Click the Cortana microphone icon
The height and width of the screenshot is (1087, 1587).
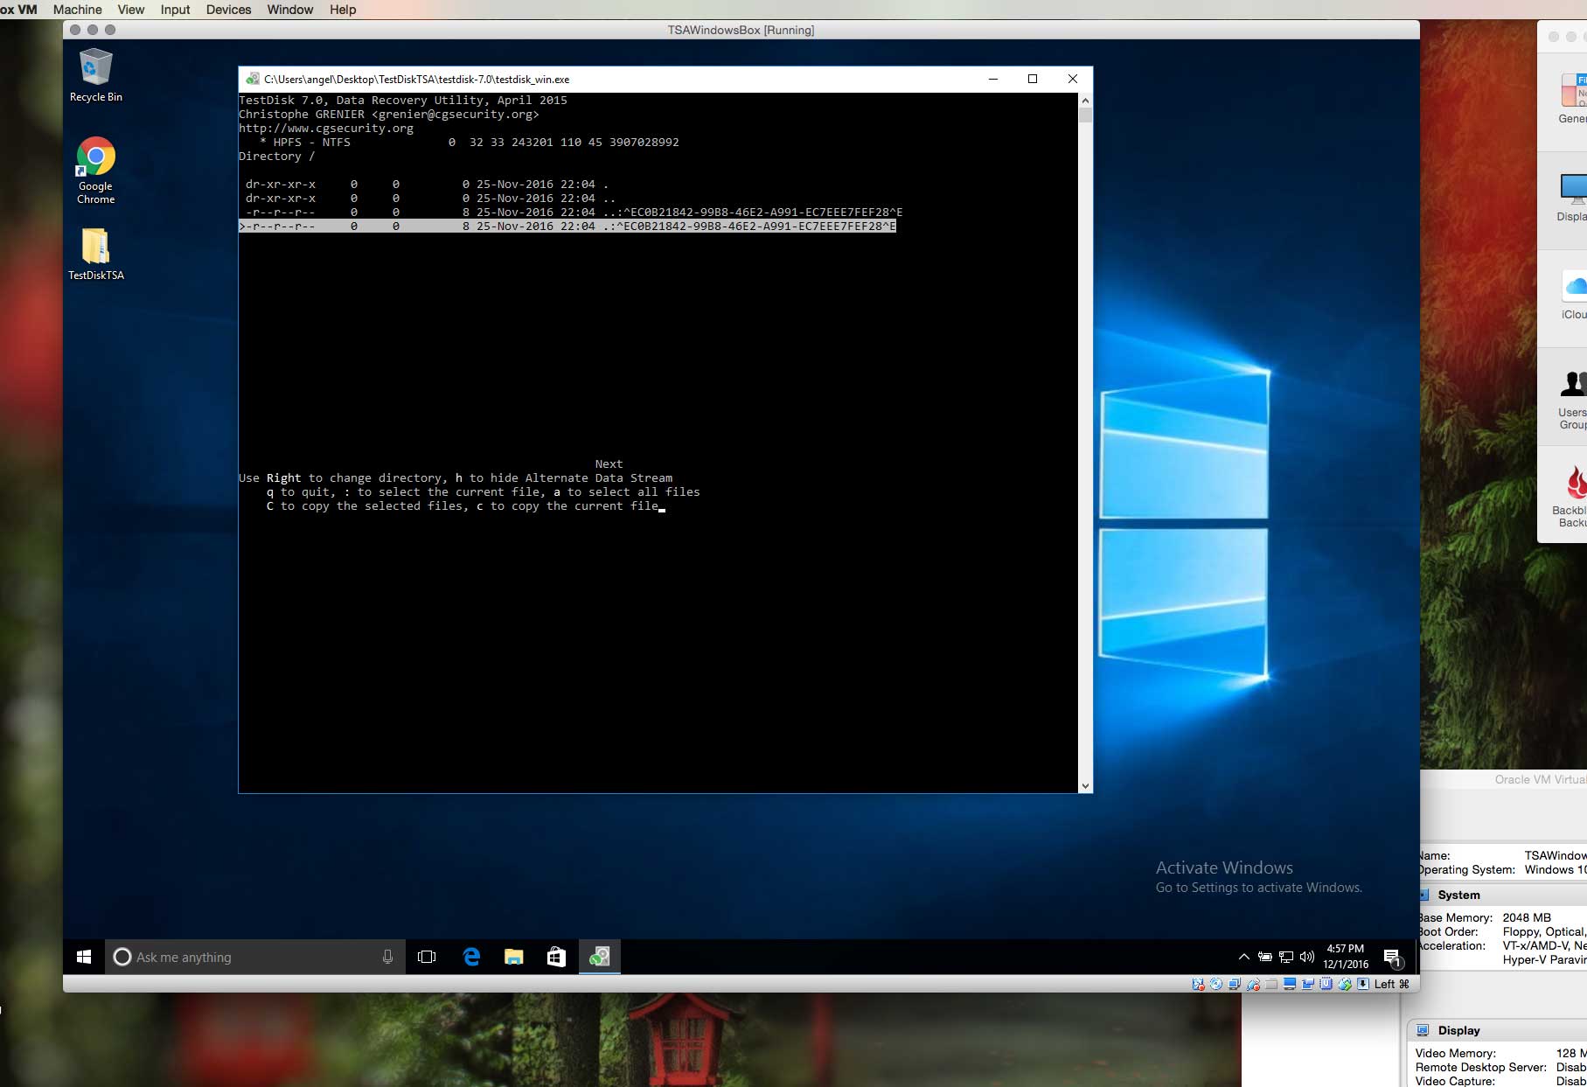[x=387, y=957]
